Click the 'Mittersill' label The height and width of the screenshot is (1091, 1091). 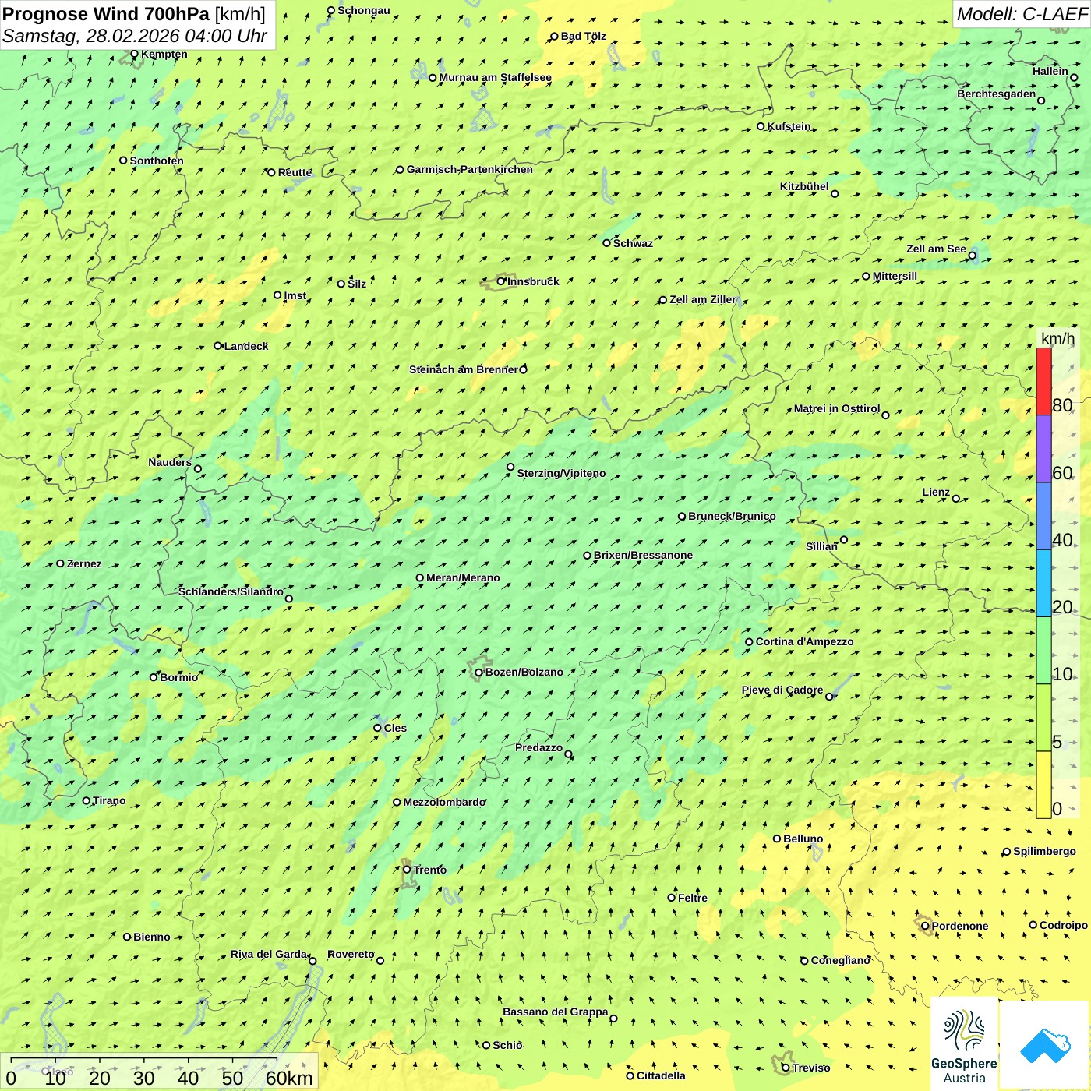pyautogui.click(x=895, y=276)
